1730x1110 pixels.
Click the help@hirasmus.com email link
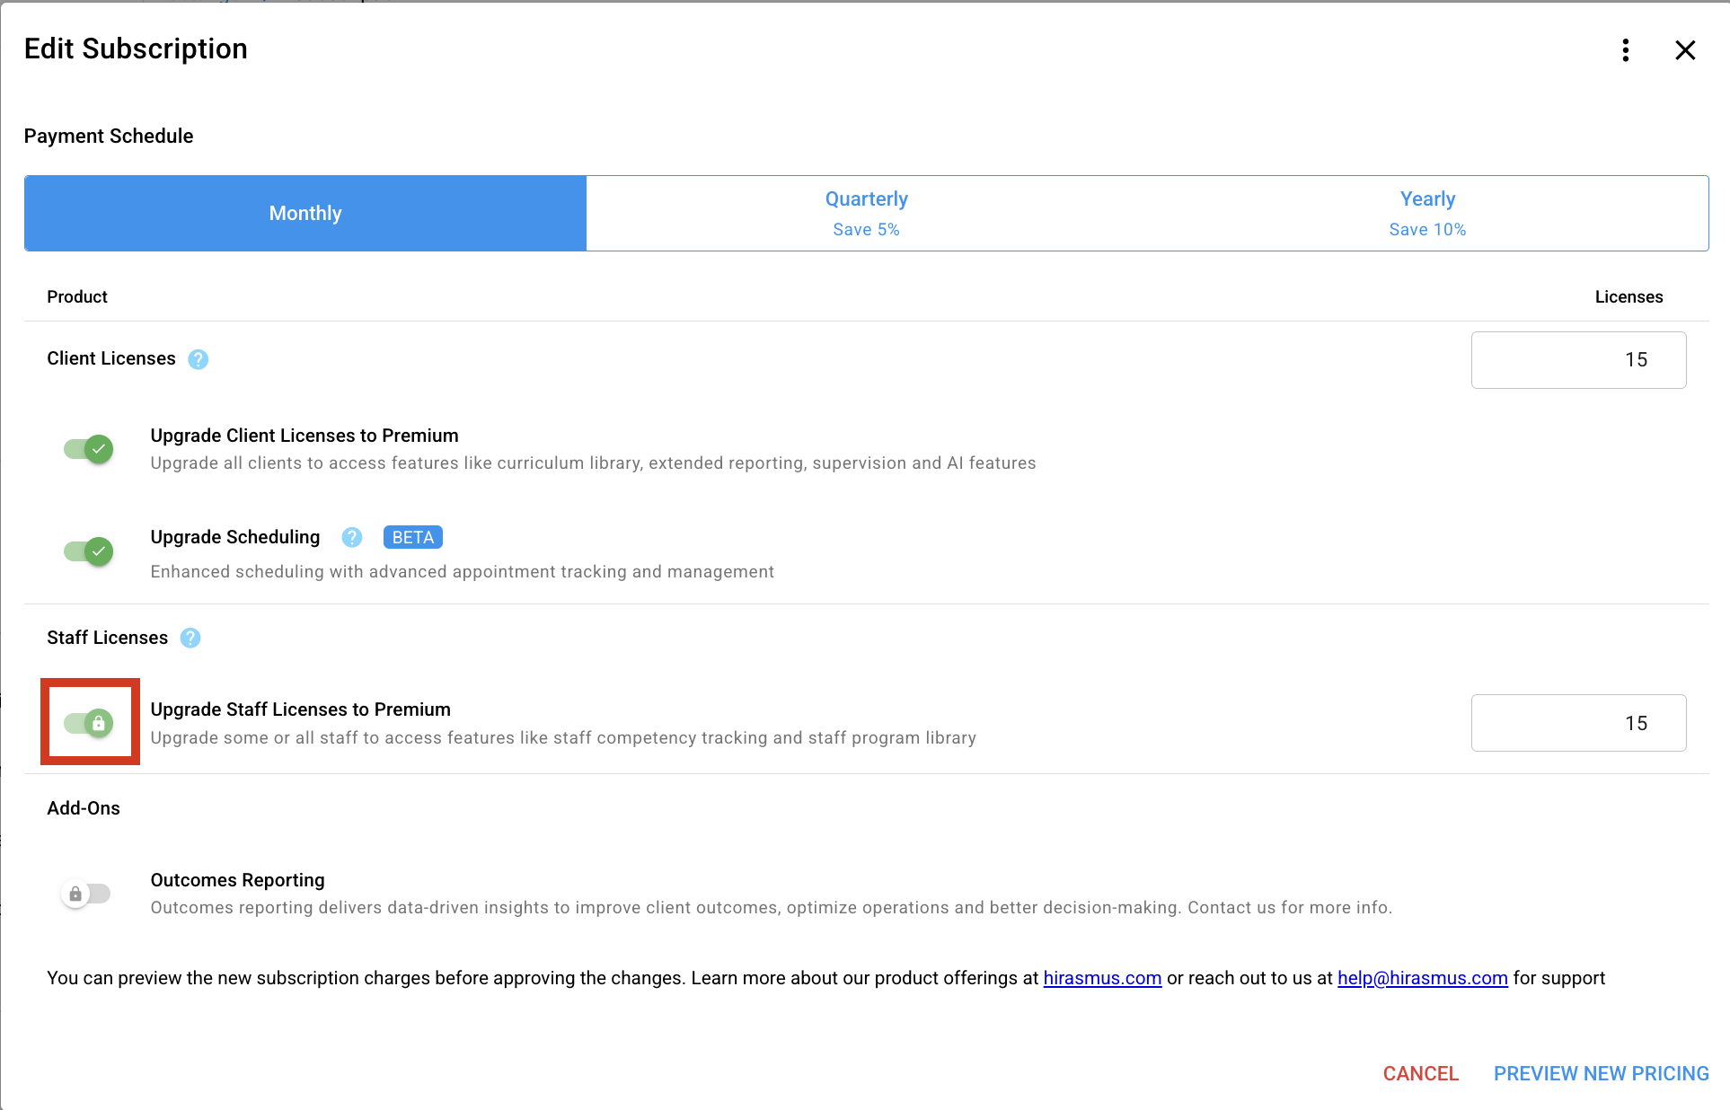click(1422, 978)
